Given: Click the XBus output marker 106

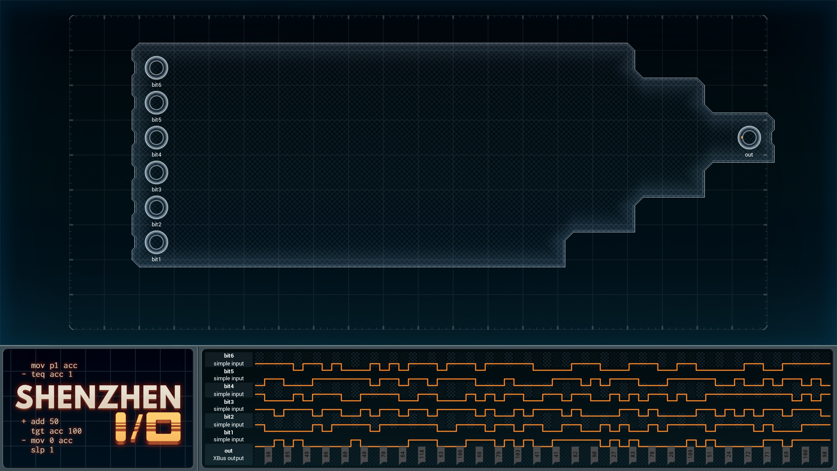Looking at the screenshot, I should coord(460,454).
